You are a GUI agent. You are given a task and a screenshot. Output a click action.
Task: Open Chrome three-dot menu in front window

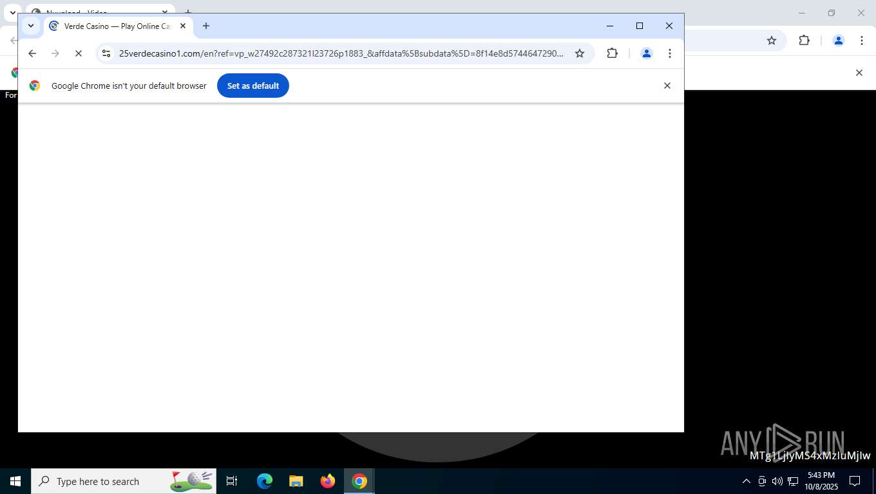[x=670, y=53]
